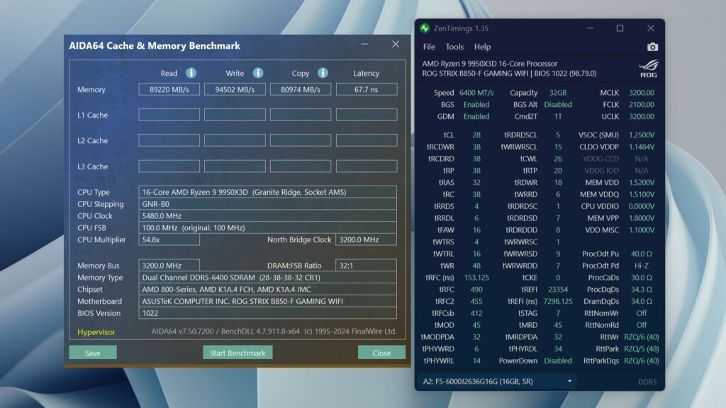Click Start Benchmark in AIDA64

point(238,353)
